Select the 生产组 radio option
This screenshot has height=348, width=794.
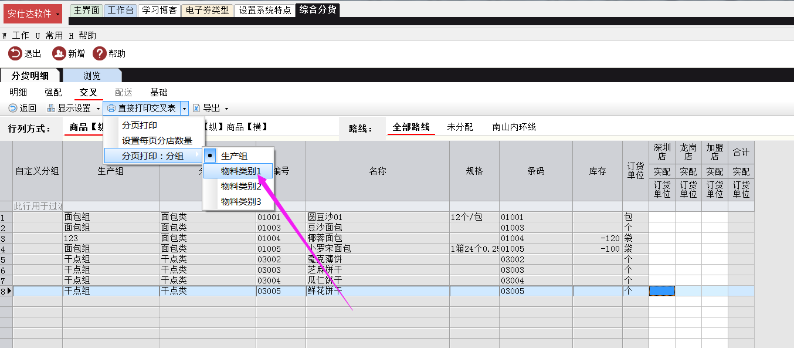click(x=210, y=156)
